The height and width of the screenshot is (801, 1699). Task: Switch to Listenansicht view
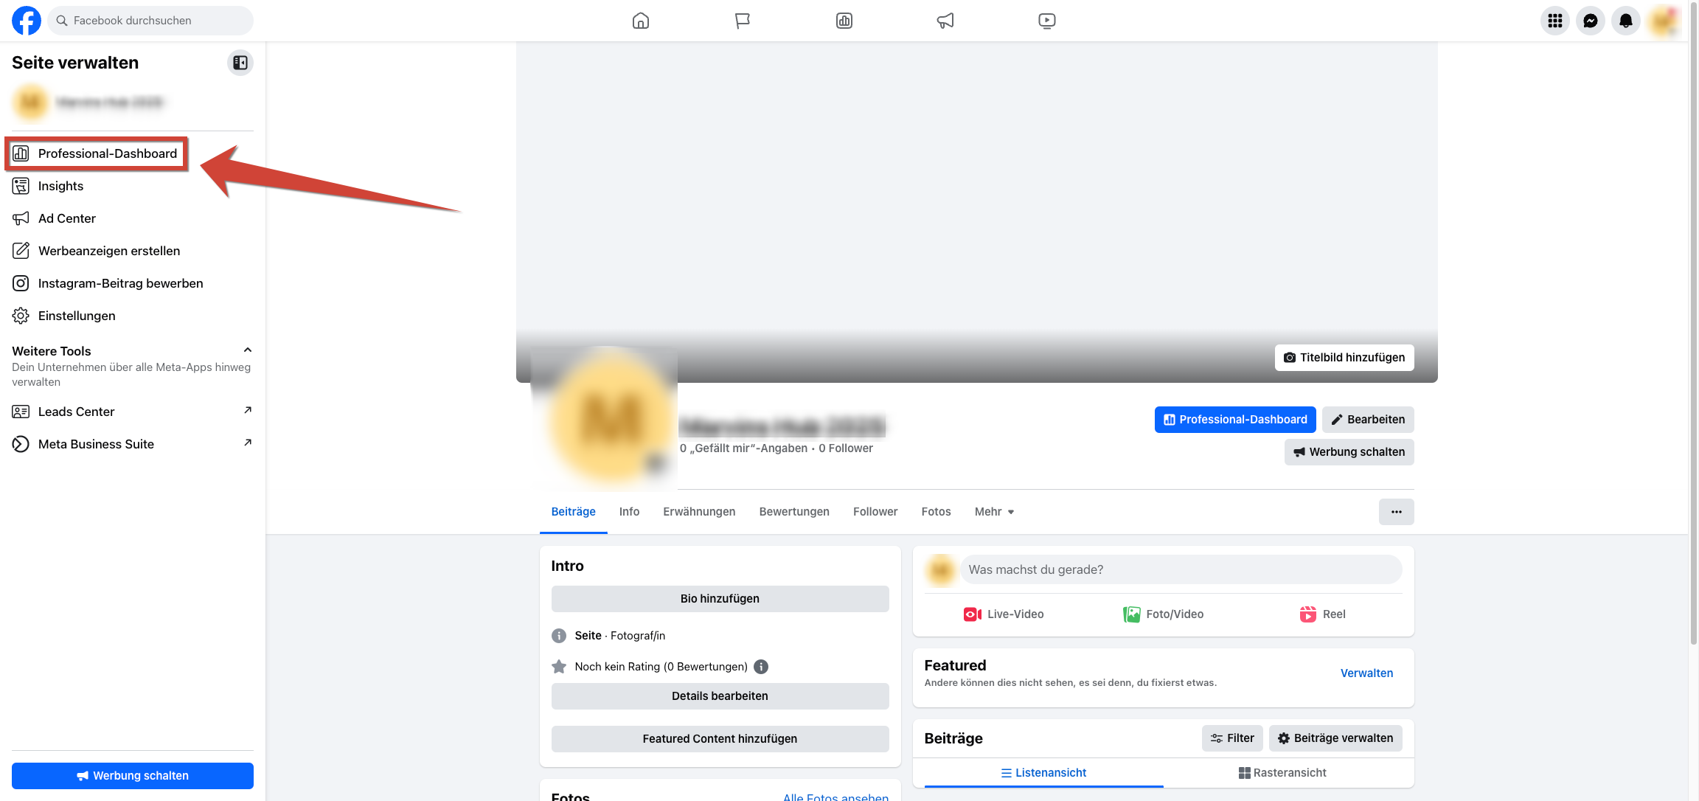1043,773
